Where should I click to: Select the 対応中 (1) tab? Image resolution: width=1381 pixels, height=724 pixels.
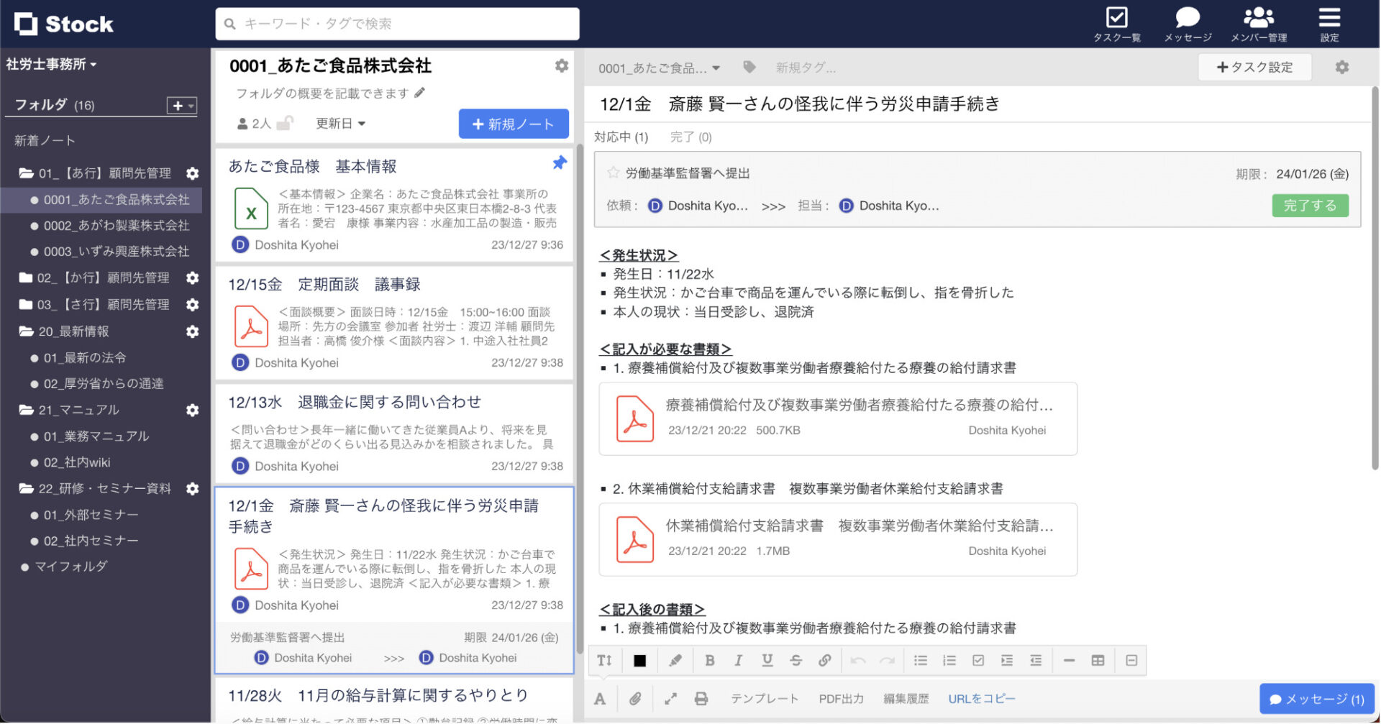pos(621,137)
